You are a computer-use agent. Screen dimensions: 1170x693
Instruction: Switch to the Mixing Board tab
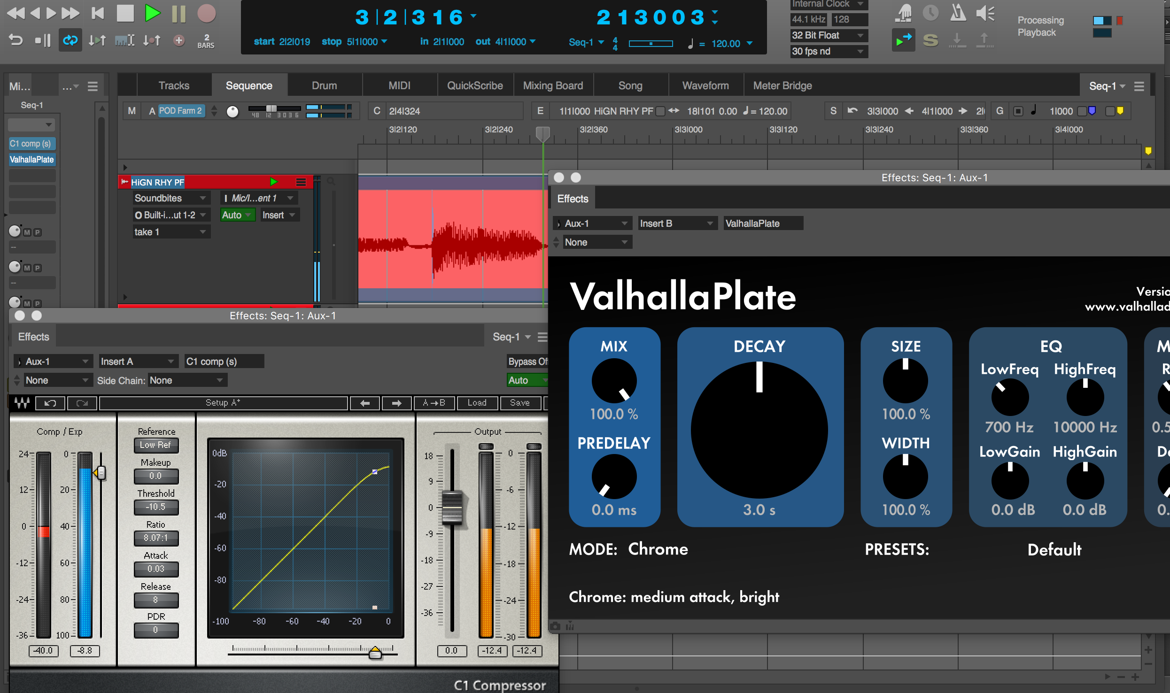coord(553,85)
